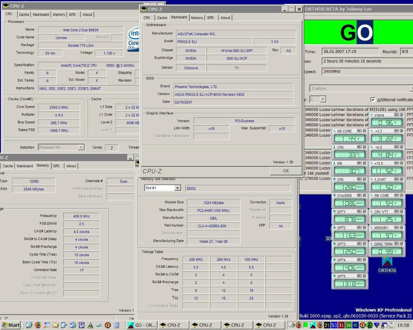Close the Vcore voltage sensor widget
Image resolution: width=413 pixels, height=330 pixels.
(401, 115)
